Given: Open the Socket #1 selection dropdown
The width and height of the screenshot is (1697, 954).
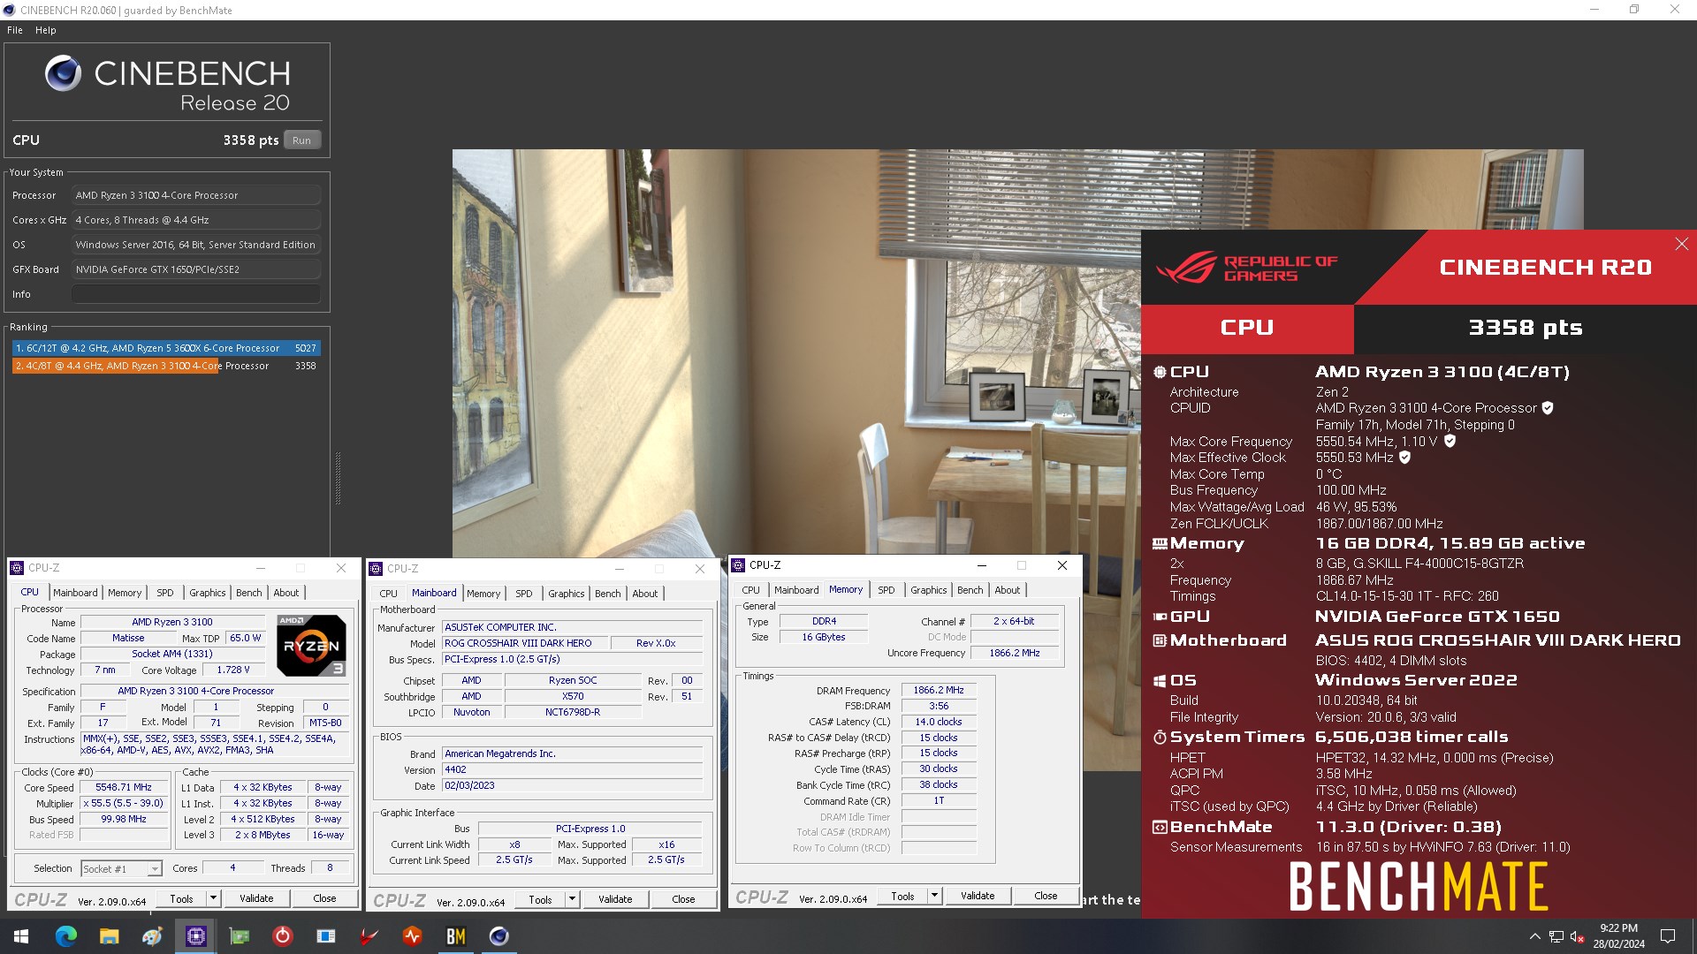Looking at the screenshot, I should click(x=122, y=869).
